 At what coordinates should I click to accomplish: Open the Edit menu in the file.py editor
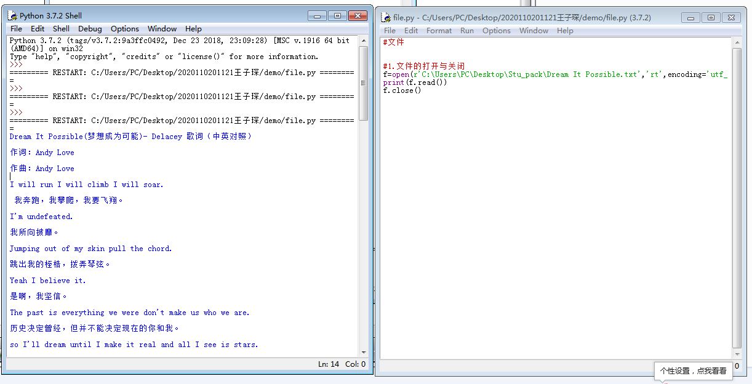coord(411,30)
